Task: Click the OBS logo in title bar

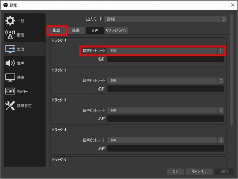Action: pyautogui.click(x=6, y=5)
